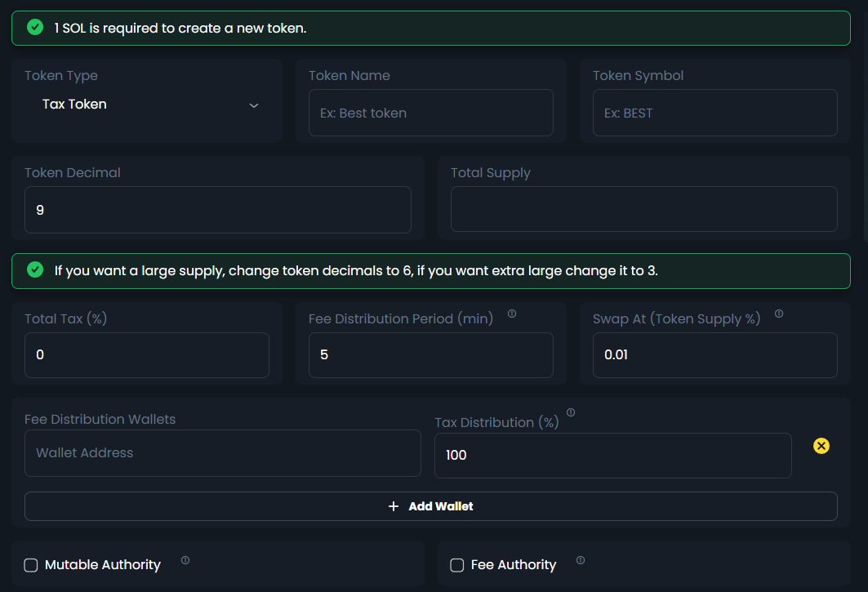Click the chevron arrow beside Tax Token
The image size is (868, 592).
tap(254, 105)
